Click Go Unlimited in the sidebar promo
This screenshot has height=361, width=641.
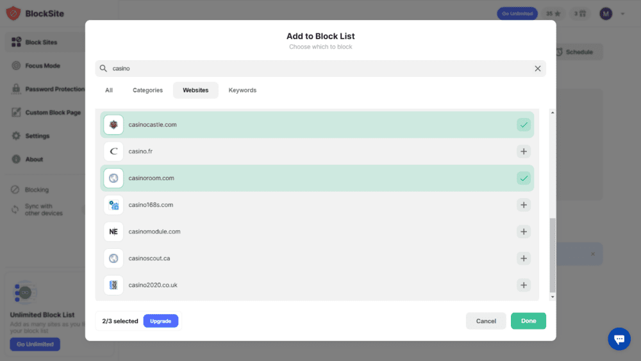click(x=35, y=344)
